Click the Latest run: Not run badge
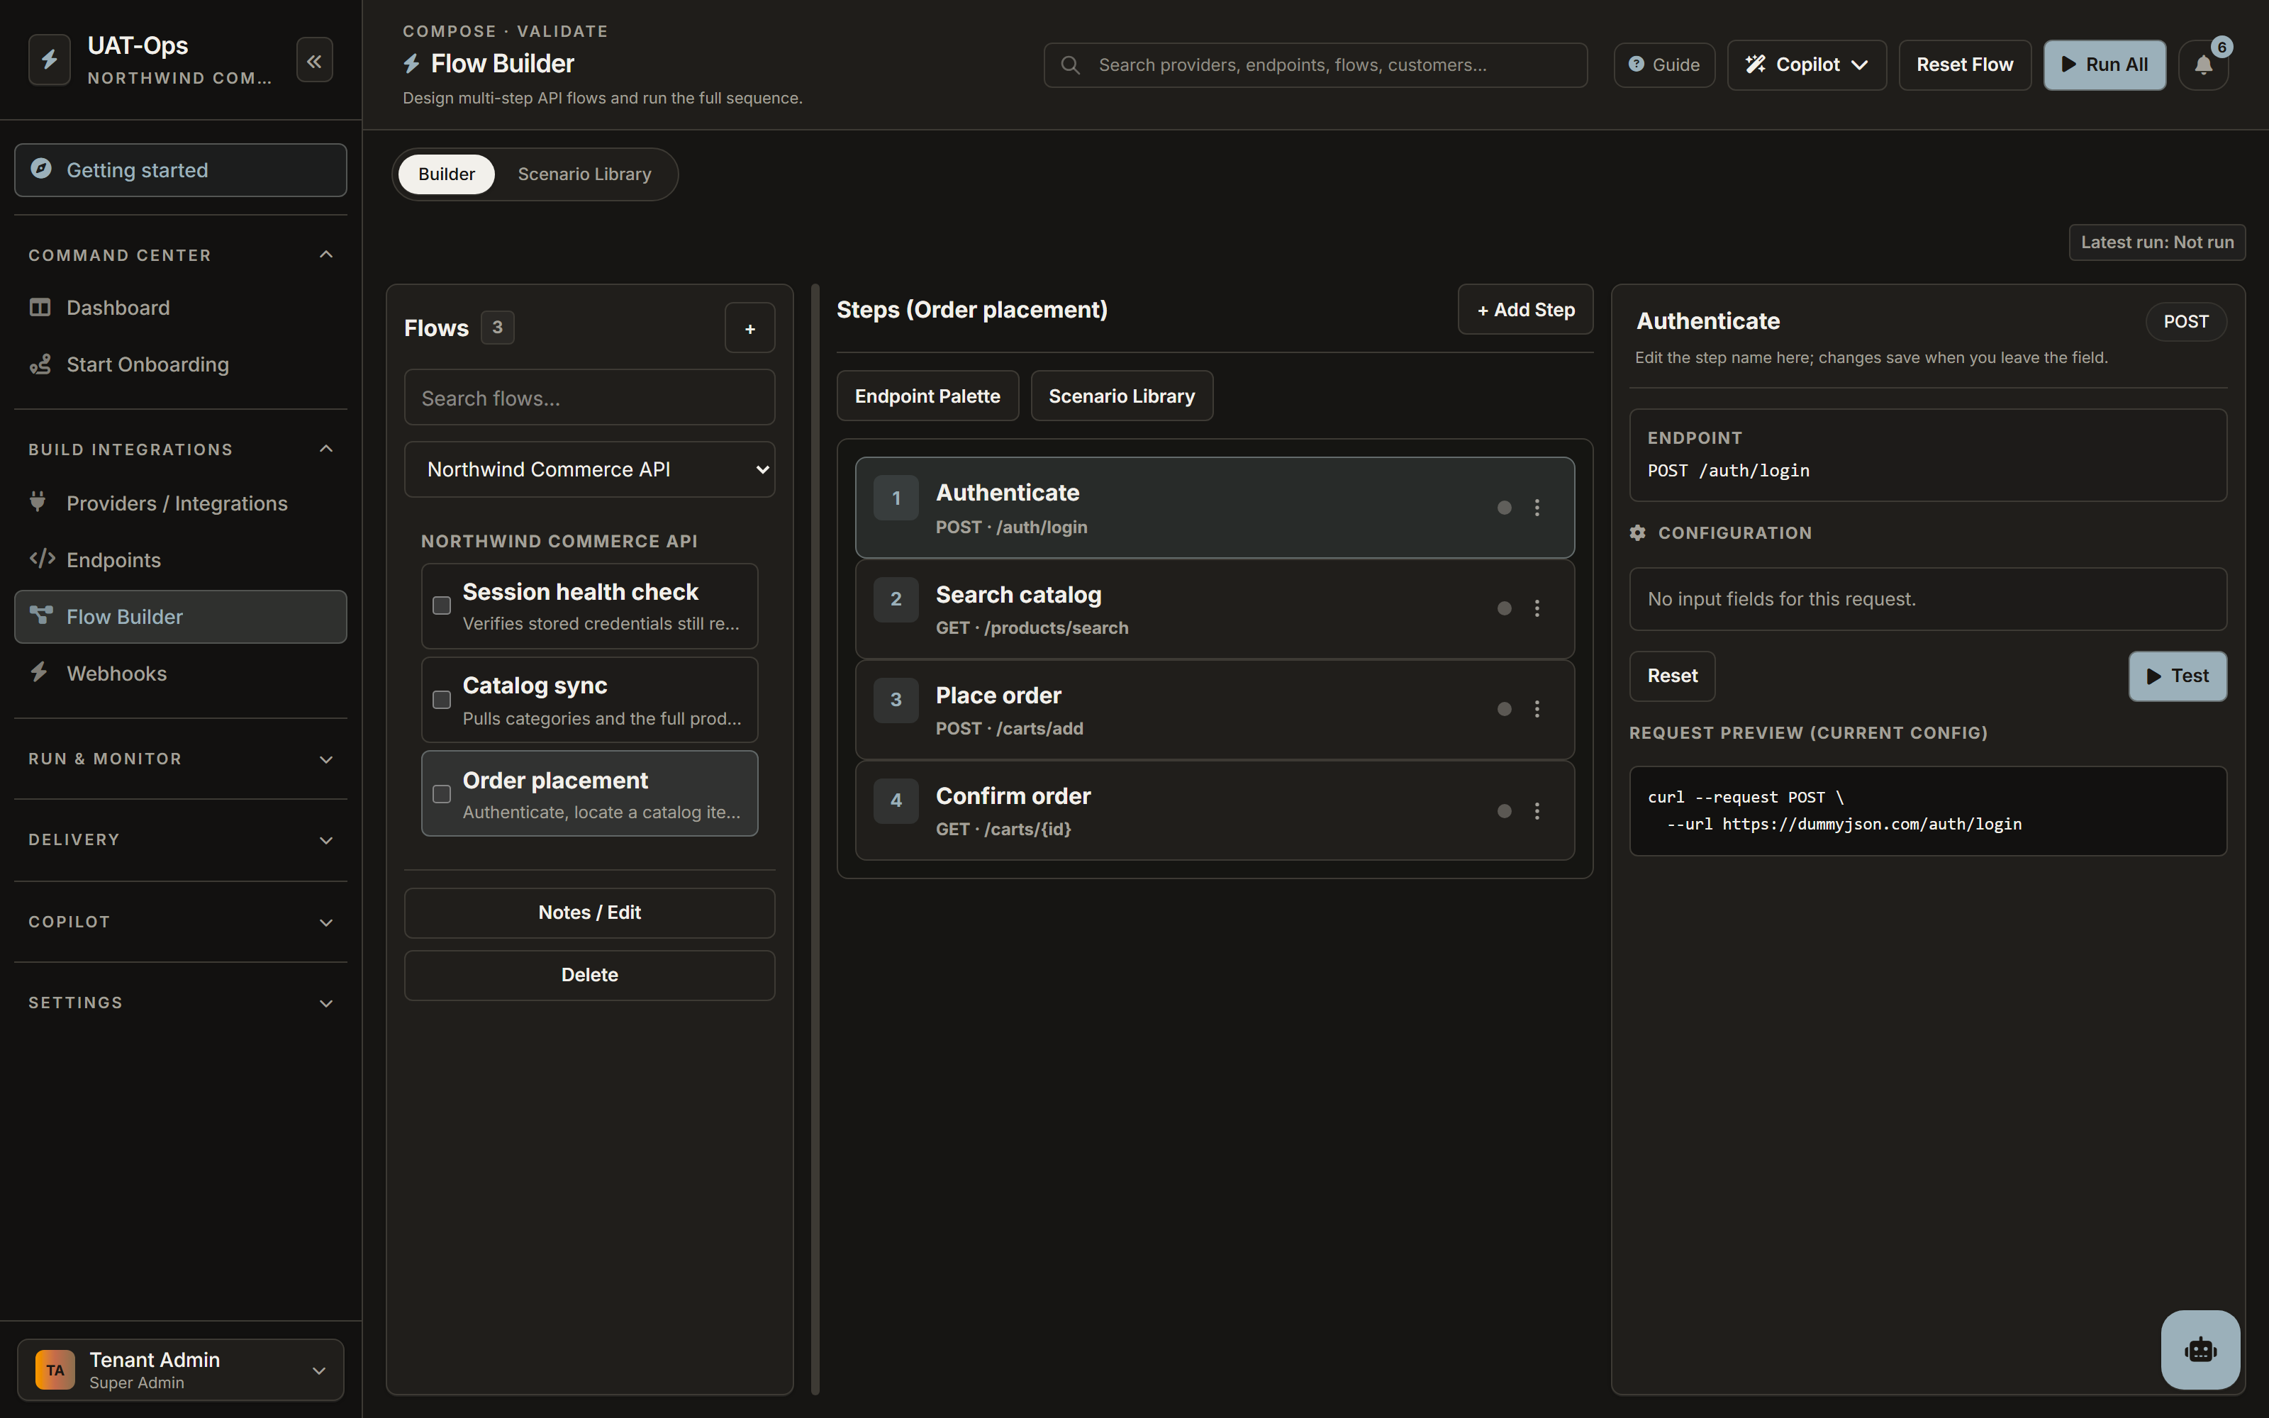 (x=2156, y=242)
